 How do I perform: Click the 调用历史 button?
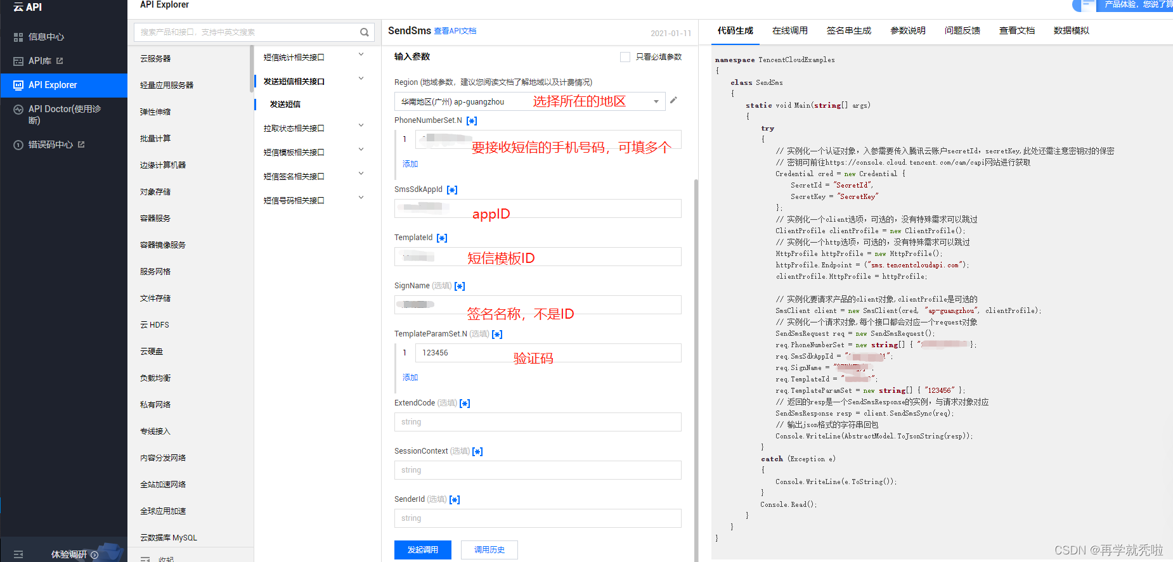pyautogui.click(x=489, y=550)
